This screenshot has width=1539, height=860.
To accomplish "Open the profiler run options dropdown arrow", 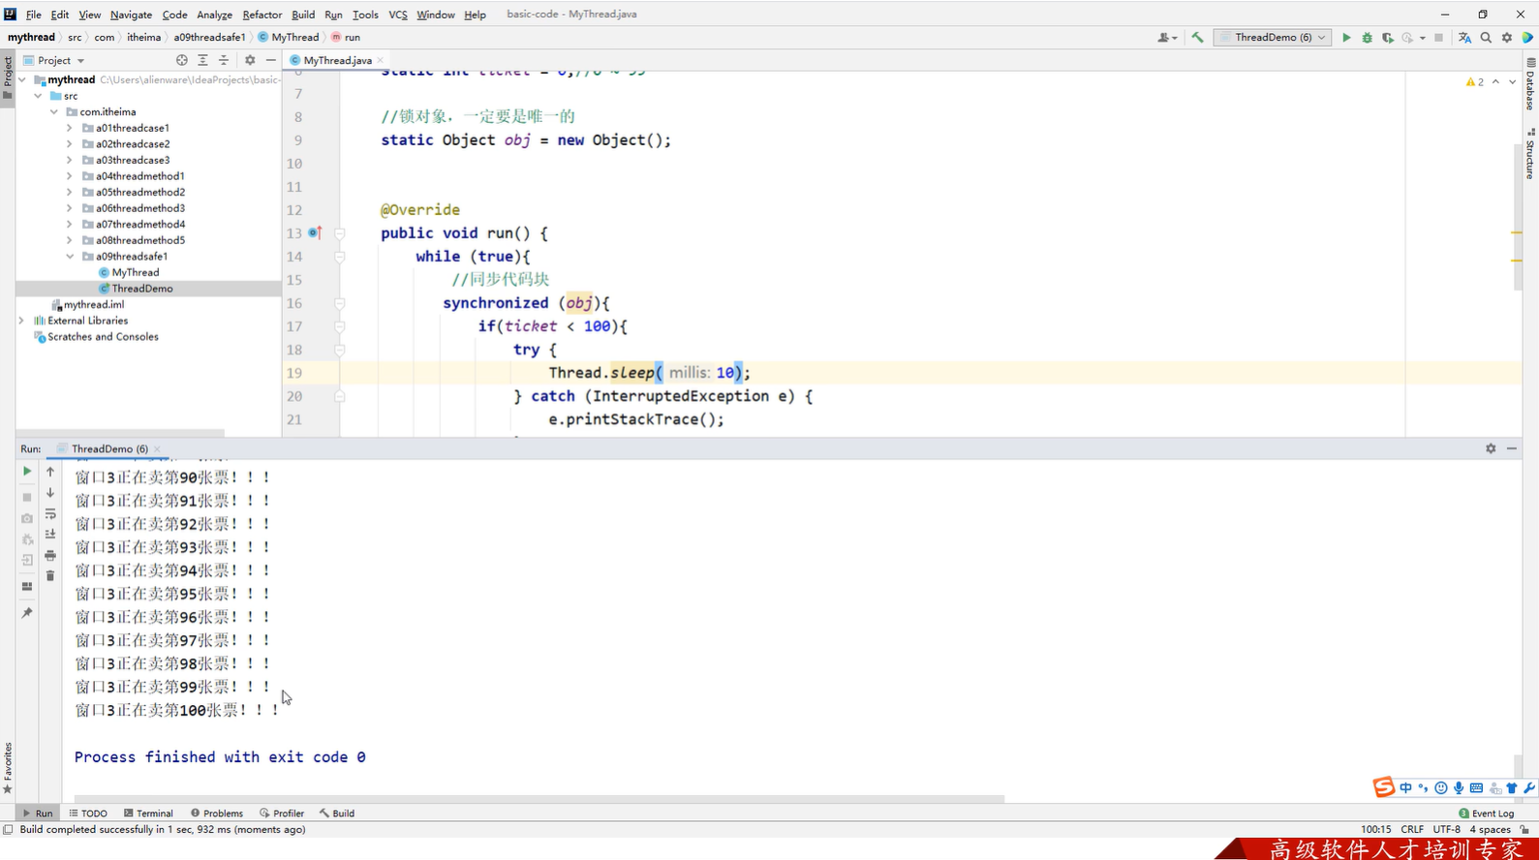I will (1422, 38).
